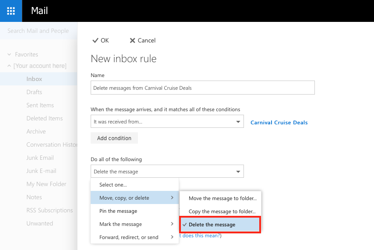Image resolution: width=374 pixels, height=250 pixels.
Task: Choose Pin the message option
Action: [x=118, y=211]
